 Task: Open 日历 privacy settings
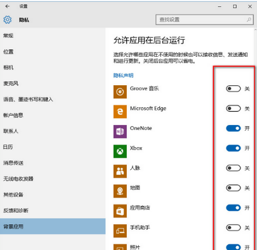click(52, 147)
